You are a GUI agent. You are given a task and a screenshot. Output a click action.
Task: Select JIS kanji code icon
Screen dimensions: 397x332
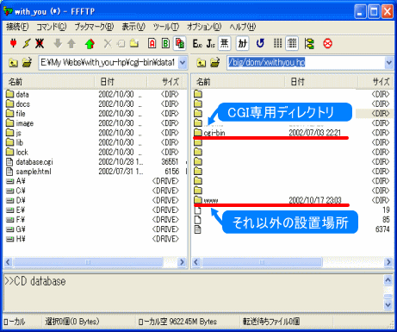[211, 44]
